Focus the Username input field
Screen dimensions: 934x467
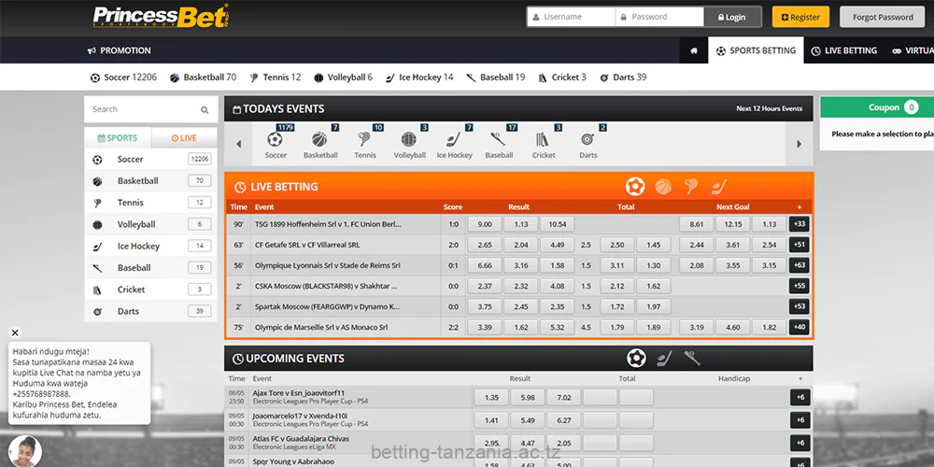[x=572, y=17]
